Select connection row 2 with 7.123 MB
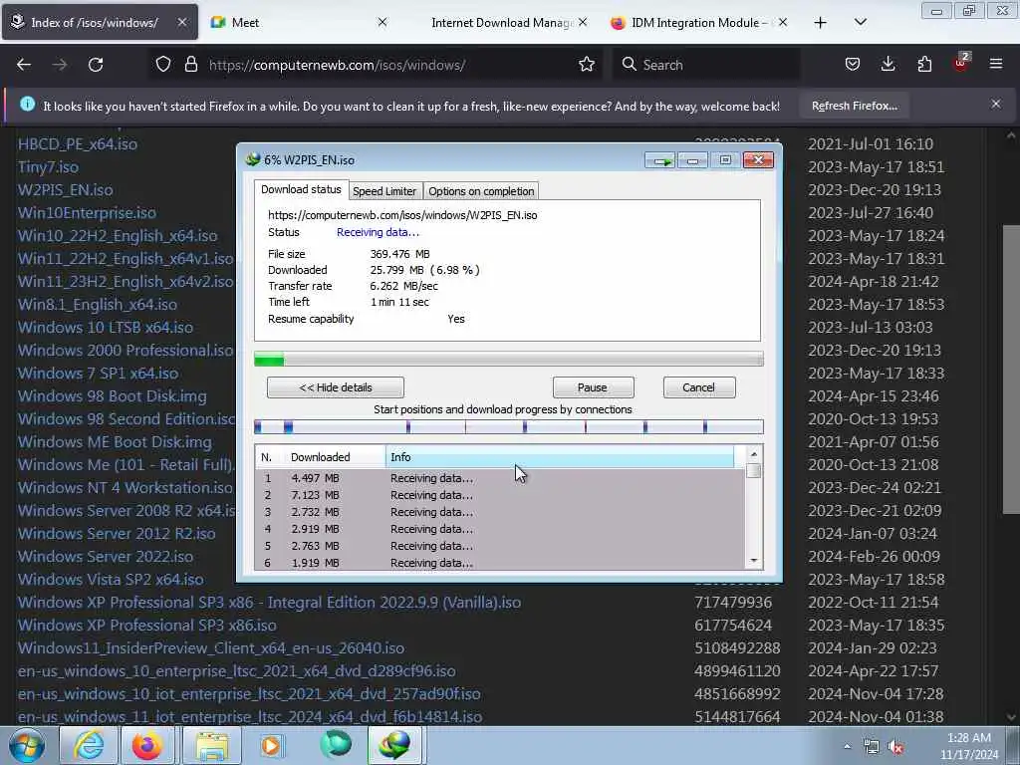 (x=500, y=495)
